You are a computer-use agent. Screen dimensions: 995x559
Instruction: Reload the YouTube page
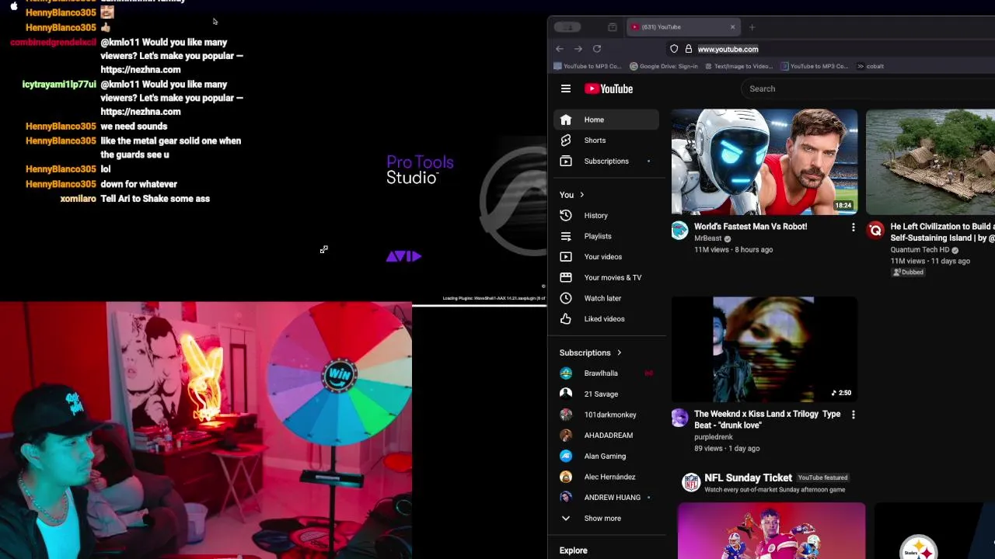597,49
